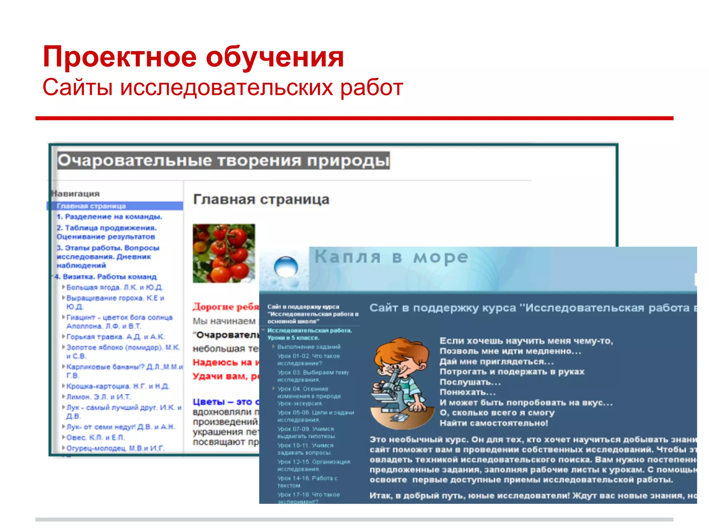
Task: Open 'Урок 17-18. Что такое эксперимент?'
Action: click(x=308, y=498)
